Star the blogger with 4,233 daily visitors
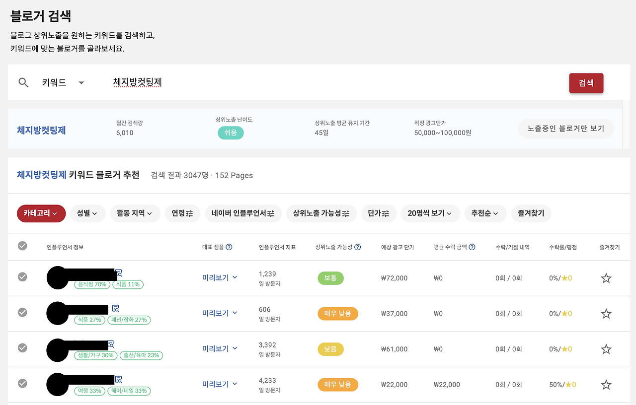Viewport: 636px width, 405px height. pyautogui.click(x=606, y=385)
